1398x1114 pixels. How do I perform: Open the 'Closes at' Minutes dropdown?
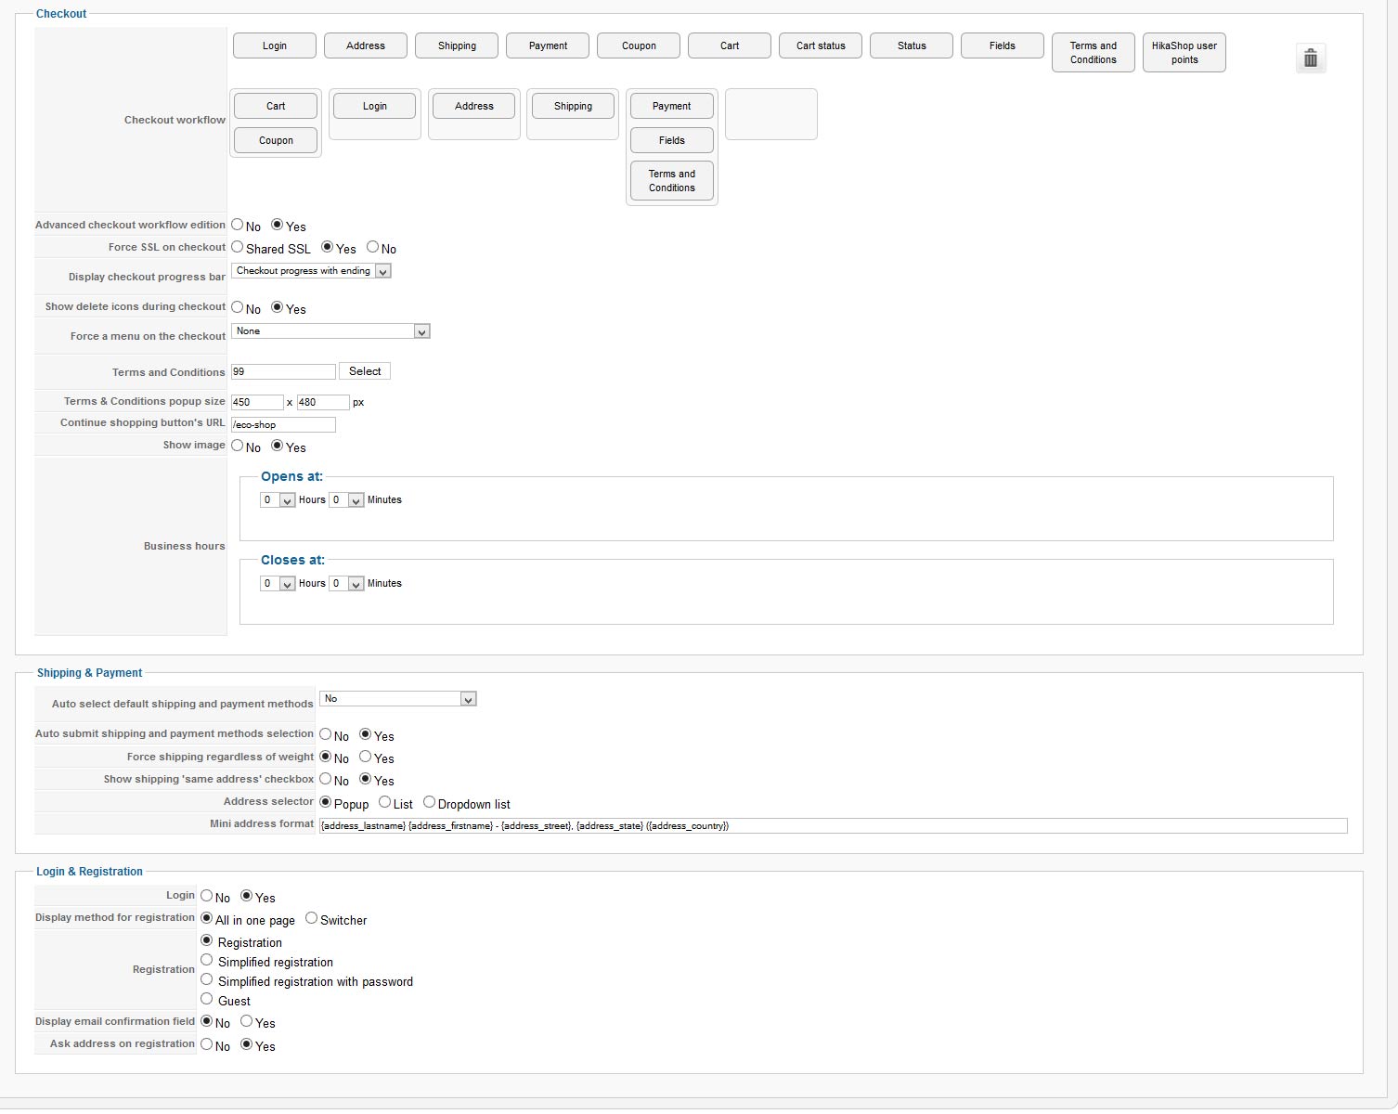point(346,584)
